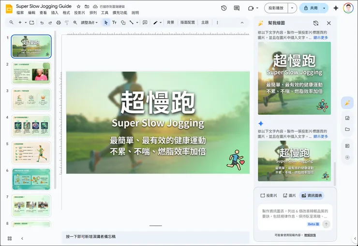Print the presentation
The width and height of the screenshot is (358, 246).
pos(59,23)
